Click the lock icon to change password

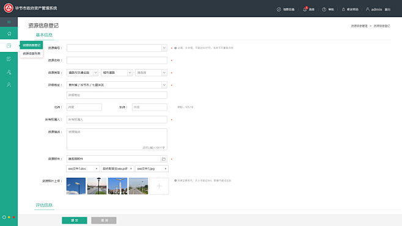pyautogui.click(x=343, y=10)
